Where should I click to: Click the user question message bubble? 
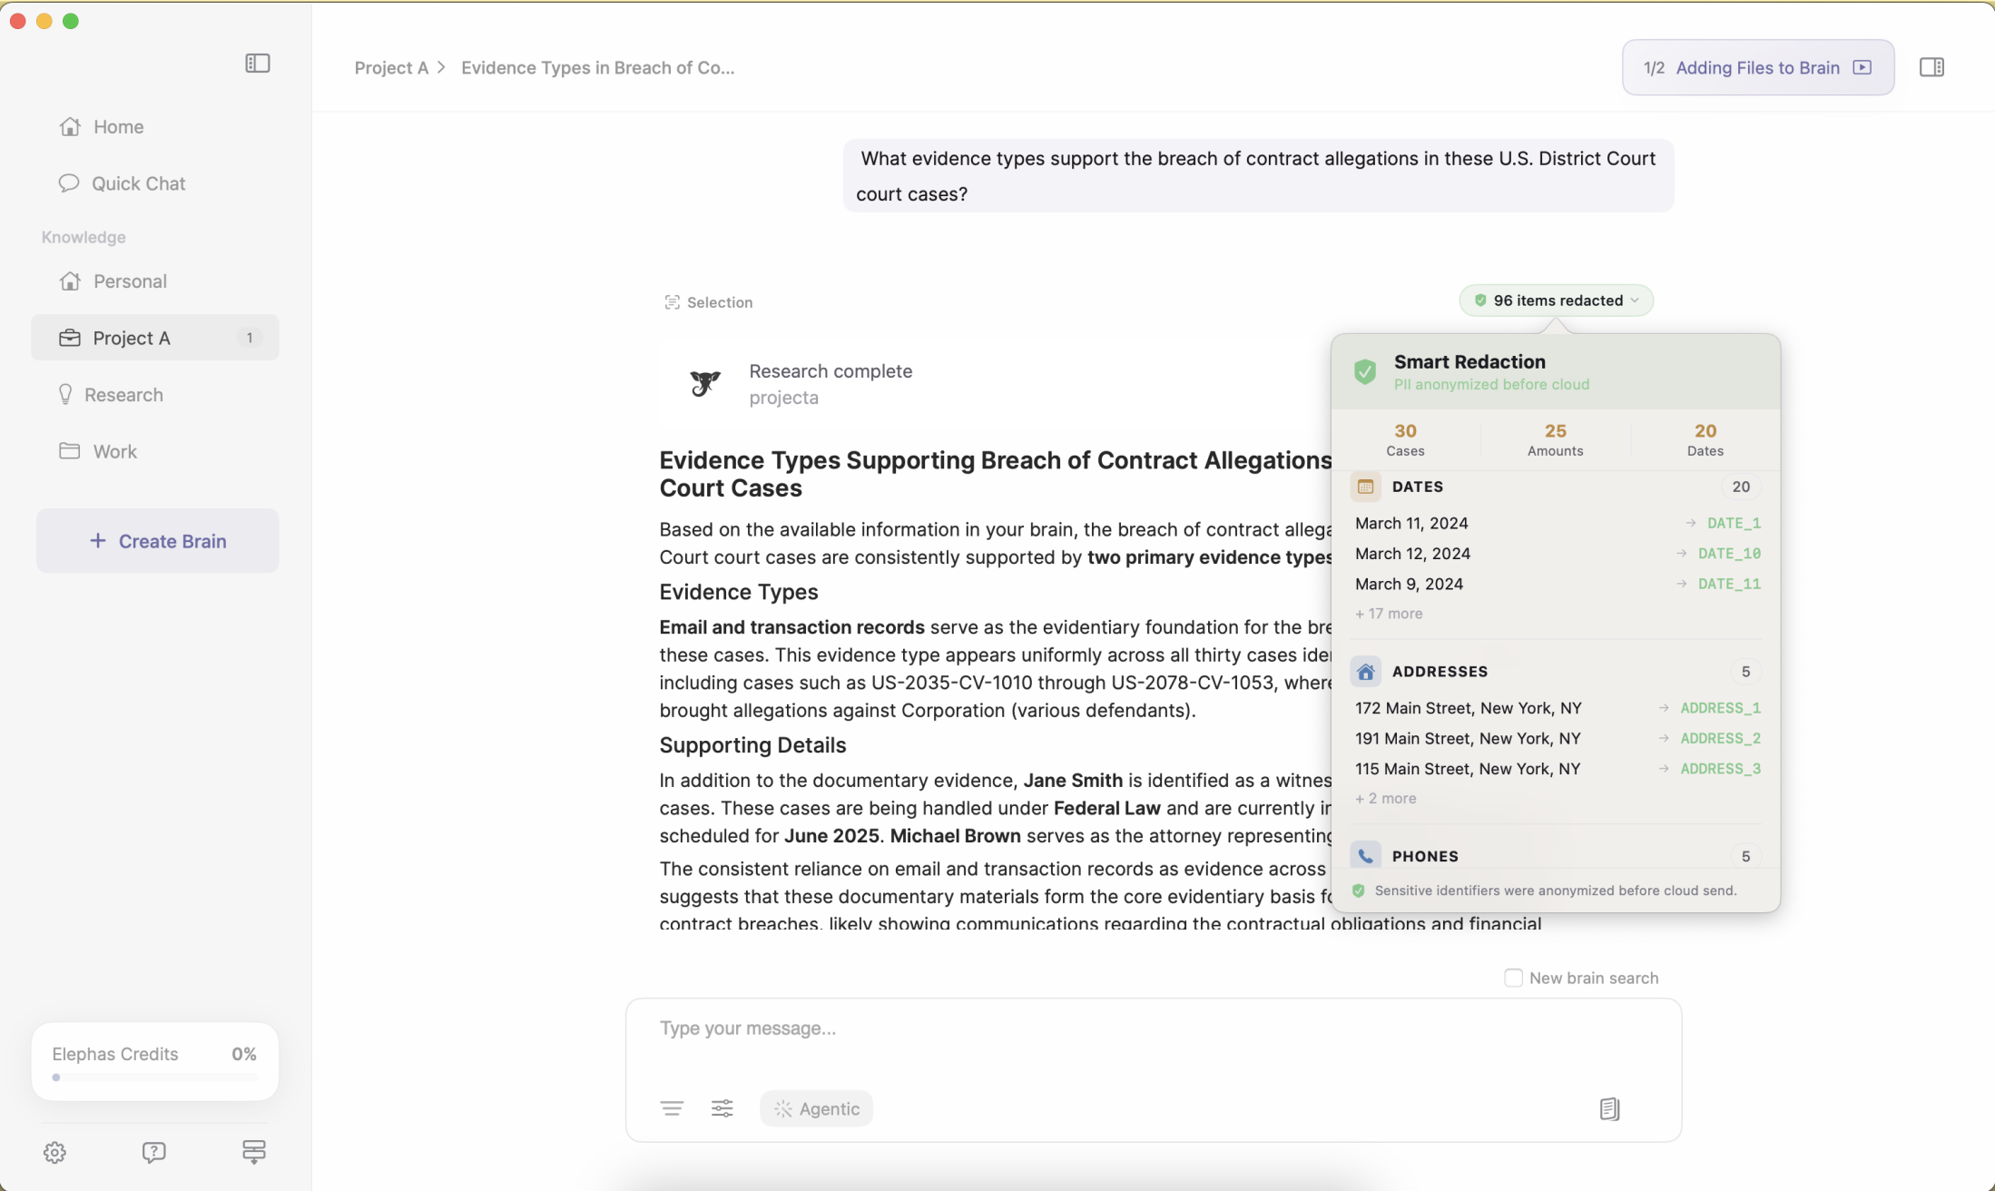pyautogui.click(x=1258, y=176)
